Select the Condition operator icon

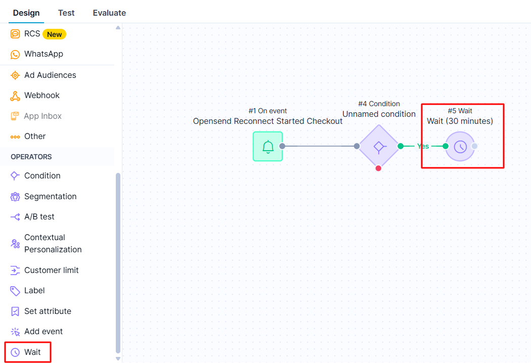15,176
